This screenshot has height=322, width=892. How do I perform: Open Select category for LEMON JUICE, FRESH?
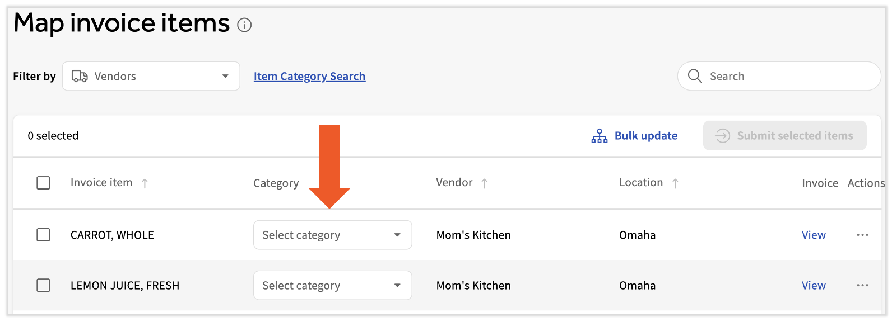click(x=332, y=285)
